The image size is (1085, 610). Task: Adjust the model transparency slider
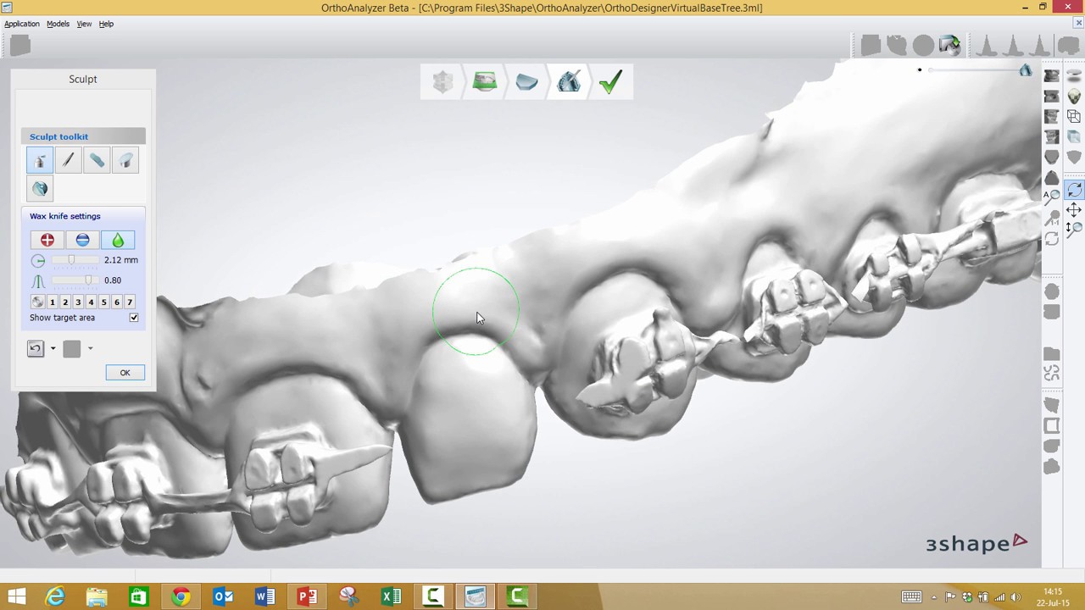[975, 70]
